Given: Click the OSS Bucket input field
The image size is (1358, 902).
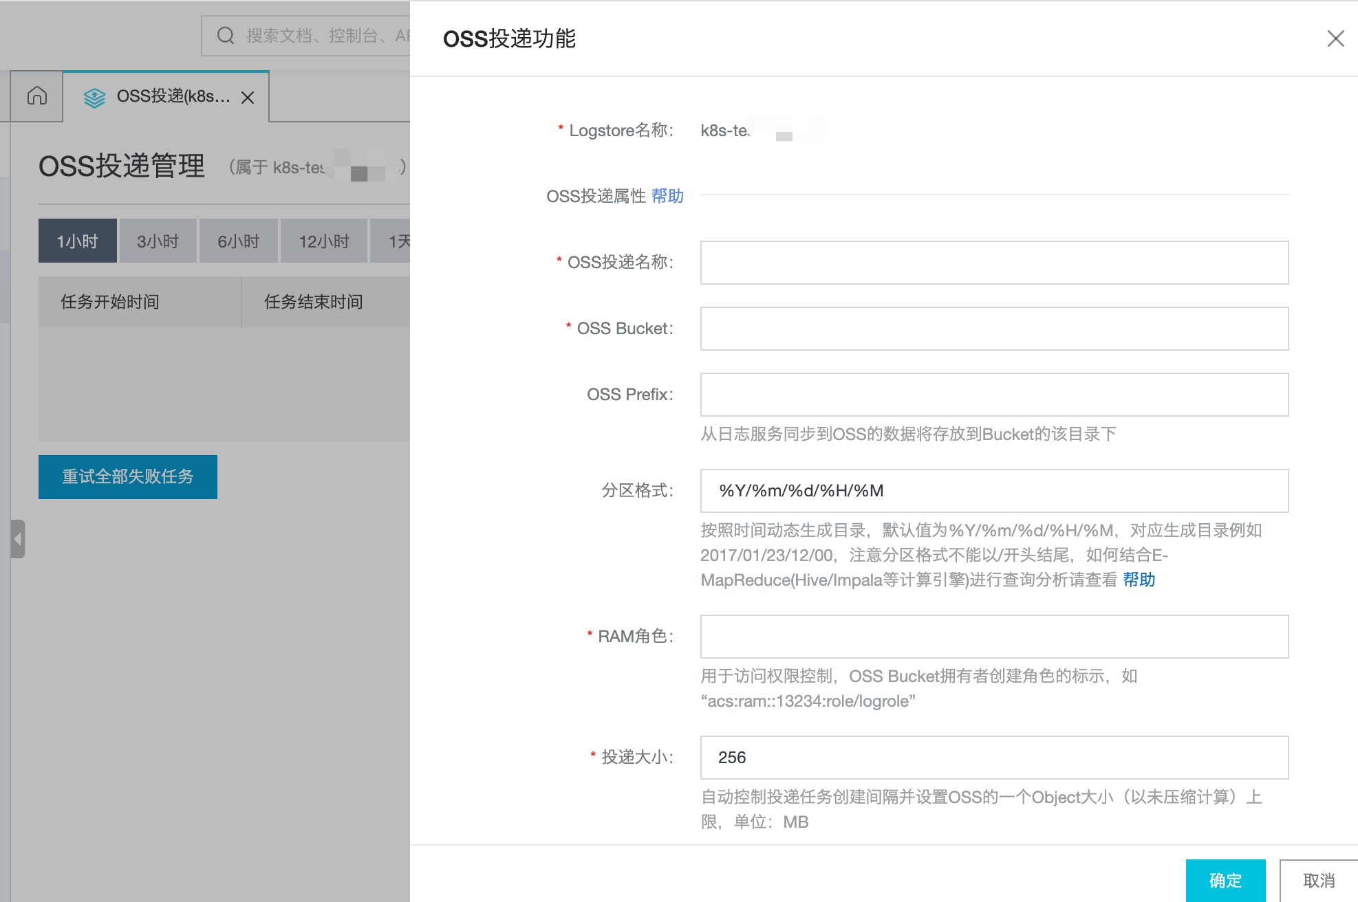Looking at the screenshot, I should point(993,329).
